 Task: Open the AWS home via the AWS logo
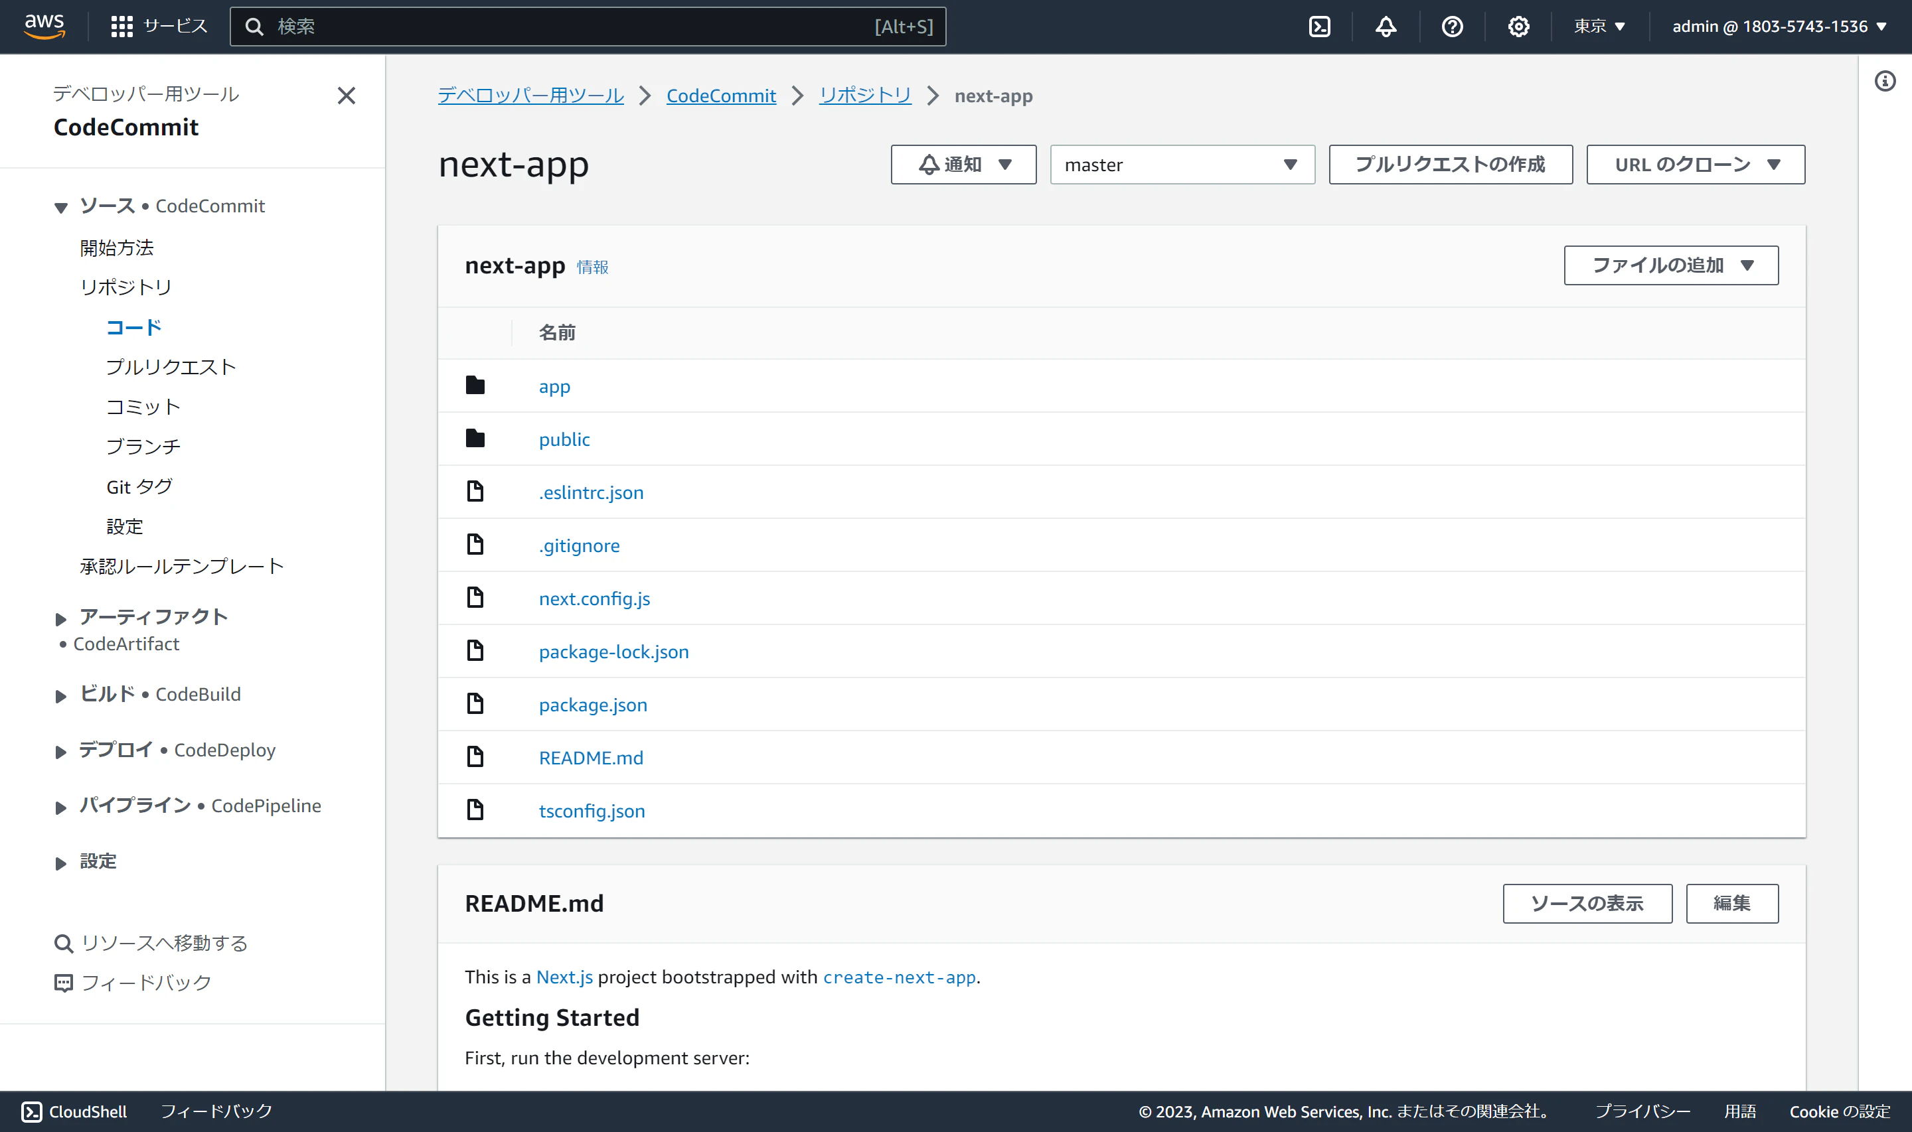coord(45,25)
